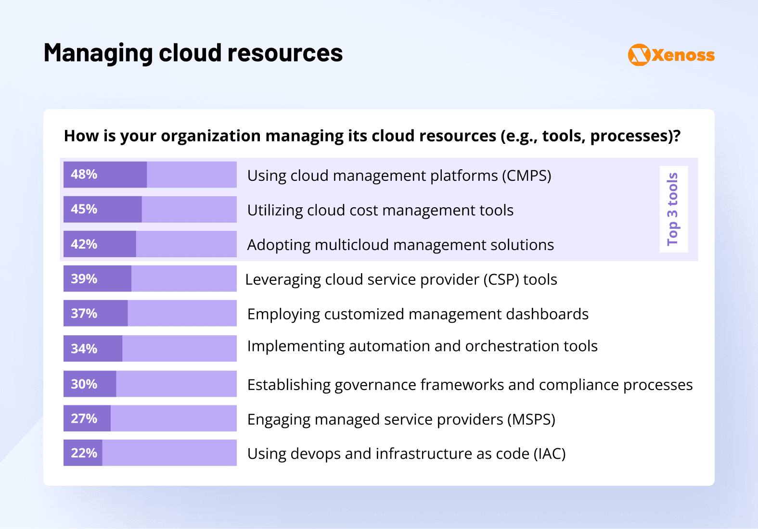Click the Top 3 tools vertical label

click(673, 209)
